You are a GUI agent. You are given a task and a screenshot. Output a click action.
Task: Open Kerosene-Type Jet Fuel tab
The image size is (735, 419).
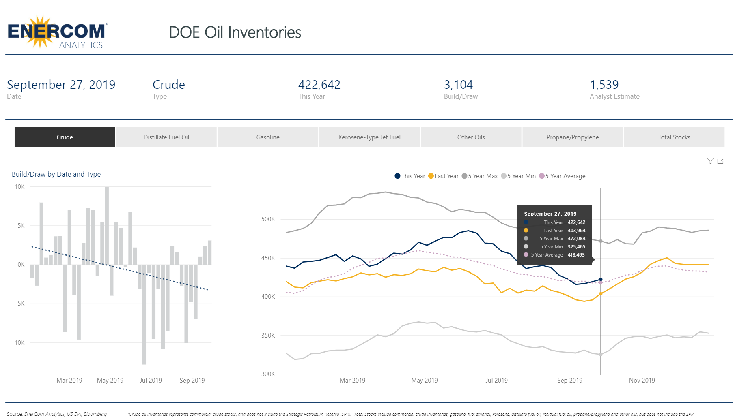pyautogui.click(x=369, y=137)
